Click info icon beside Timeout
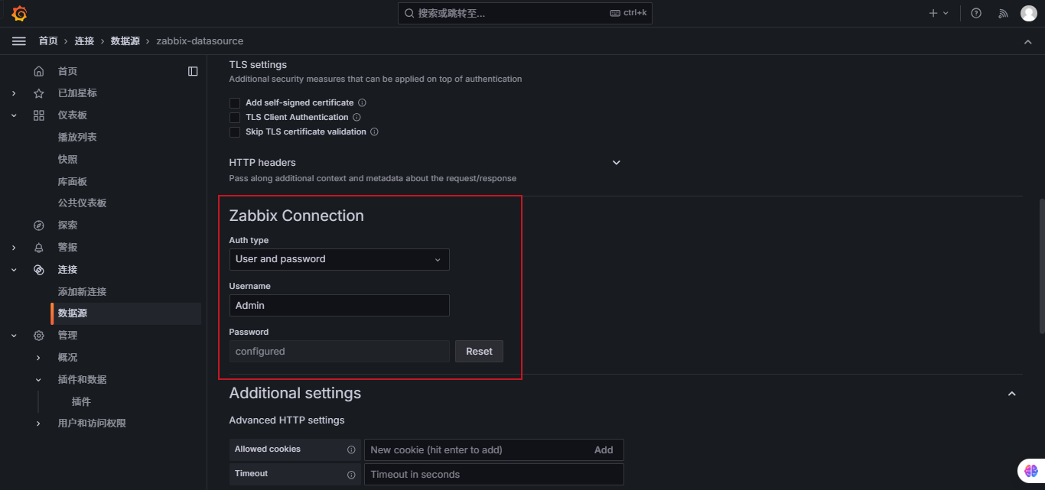1045x490 pixels. [352, 474]
